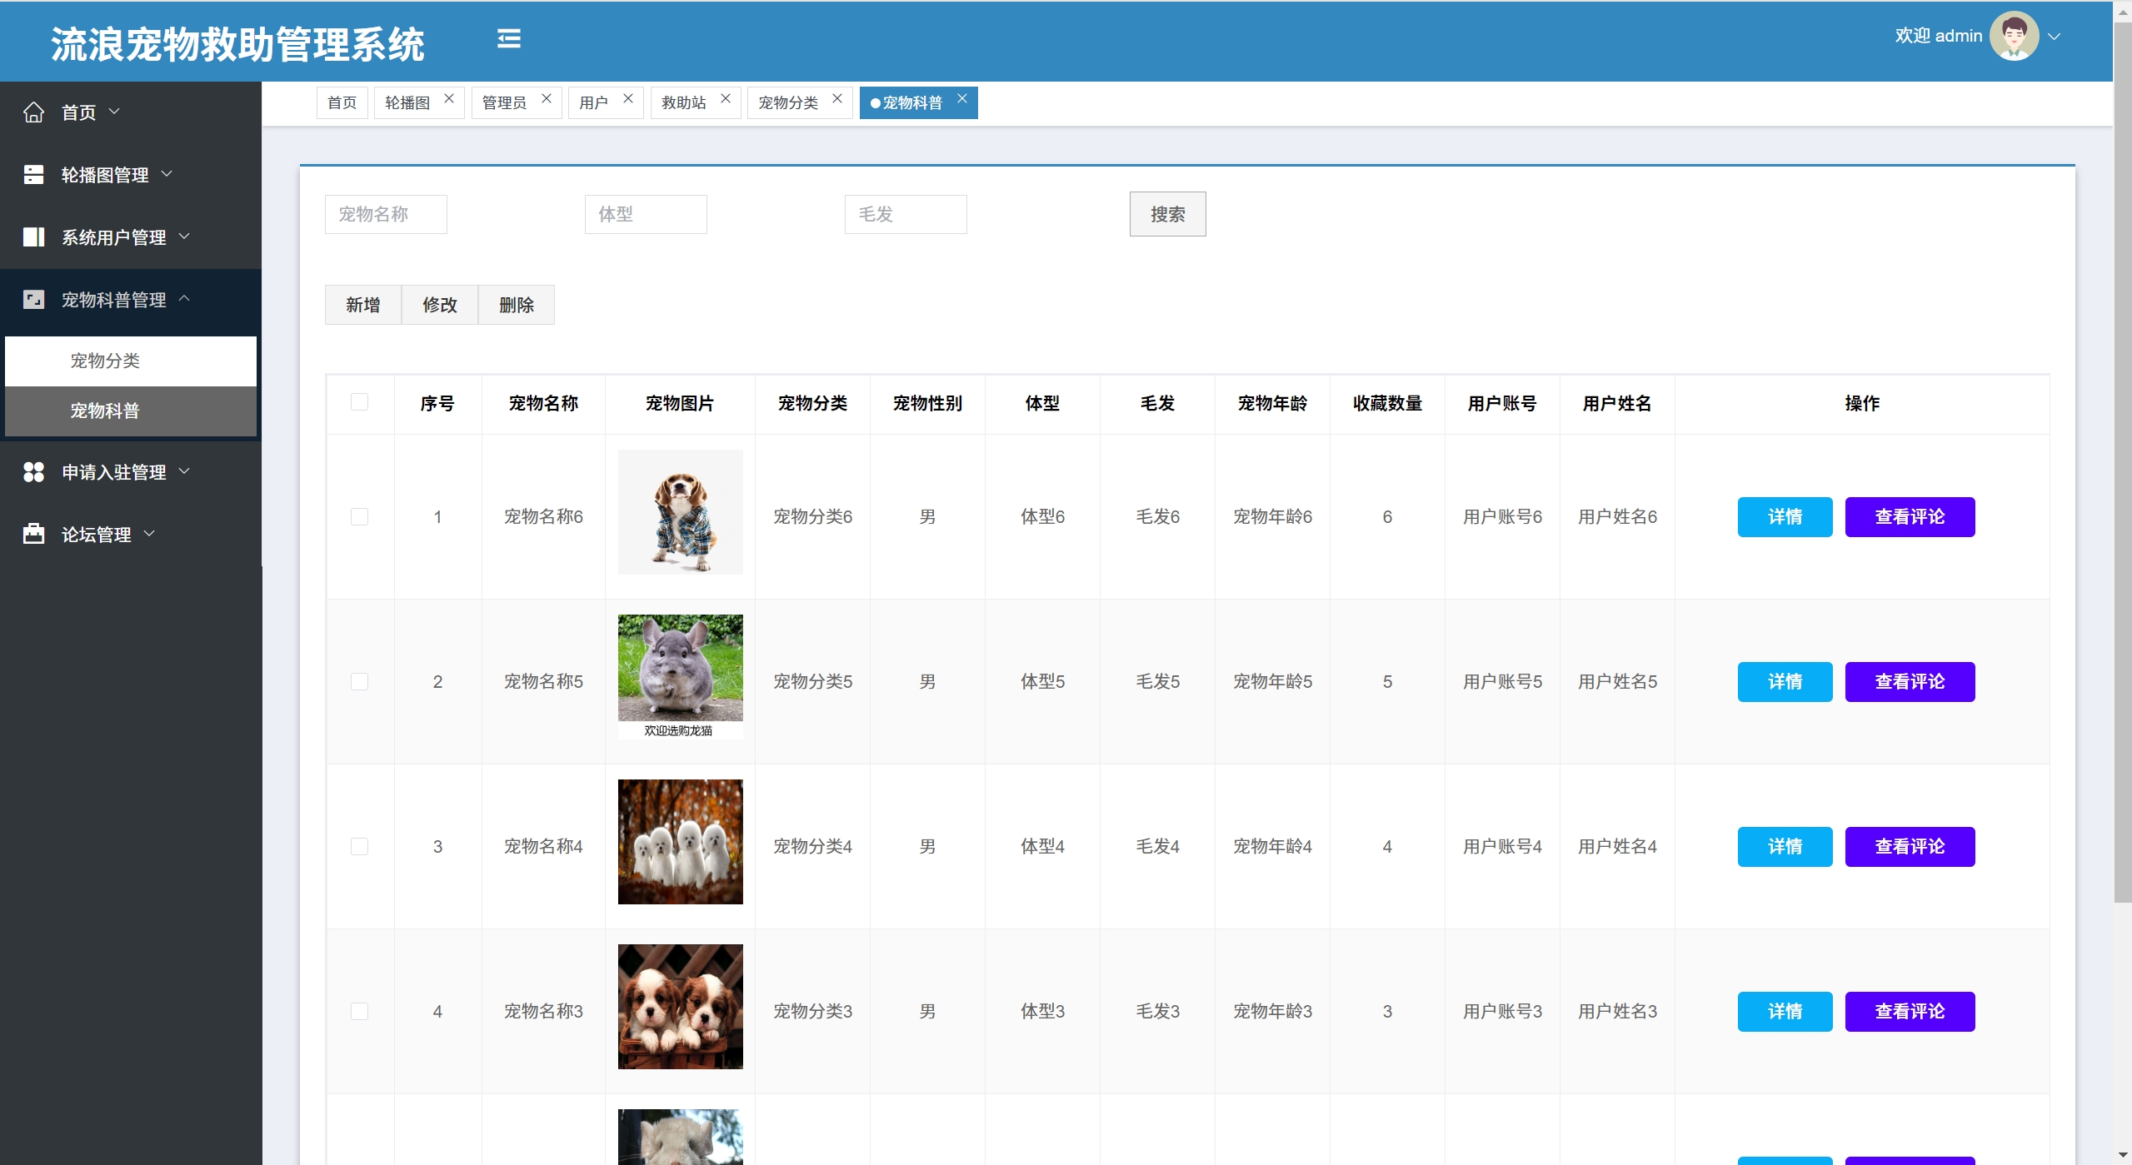Check the row for 宠物名称6
The image size is (2132, 1165).
[x=359, y=516]
